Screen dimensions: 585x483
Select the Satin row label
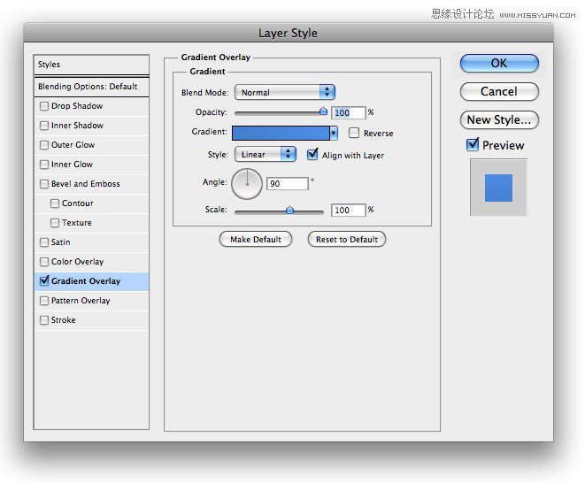(x=60, y=242)
